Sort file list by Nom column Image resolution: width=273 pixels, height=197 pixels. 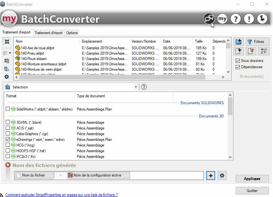point(47,41)
